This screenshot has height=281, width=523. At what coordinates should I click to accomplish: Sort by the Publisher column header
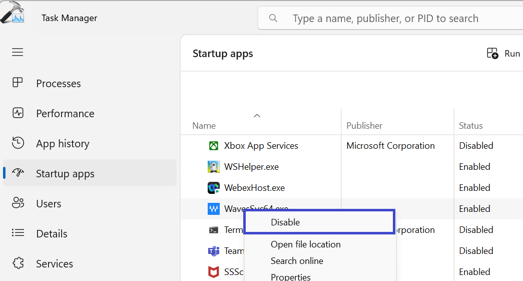coord(364,126)
